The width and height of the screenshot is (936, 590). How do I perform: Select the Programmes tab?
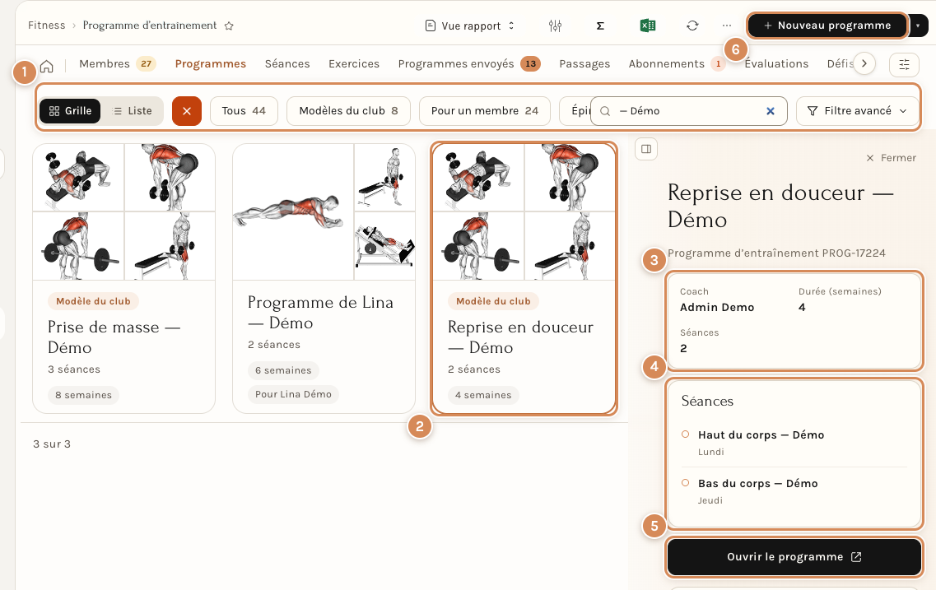(210, 64)
